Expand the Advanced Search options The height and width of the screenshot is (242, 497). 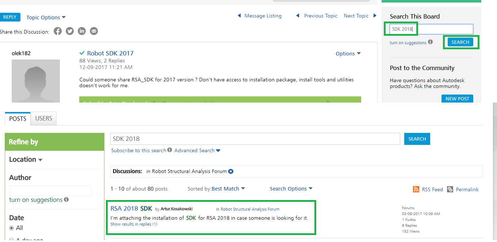pyautogui.click(x=197, y=150)
